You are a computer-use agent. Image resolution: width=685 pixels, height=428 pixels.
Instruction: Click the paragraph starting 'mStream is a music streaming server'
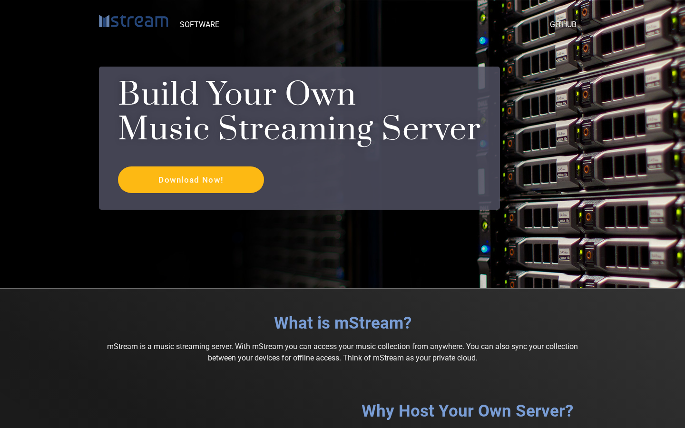[342, 352]
